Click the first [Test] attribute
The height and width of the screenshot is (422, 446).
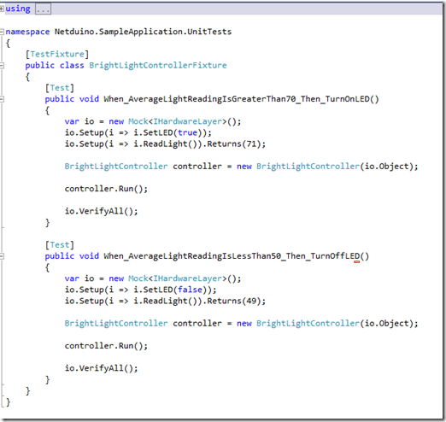[x=60, y=88]
